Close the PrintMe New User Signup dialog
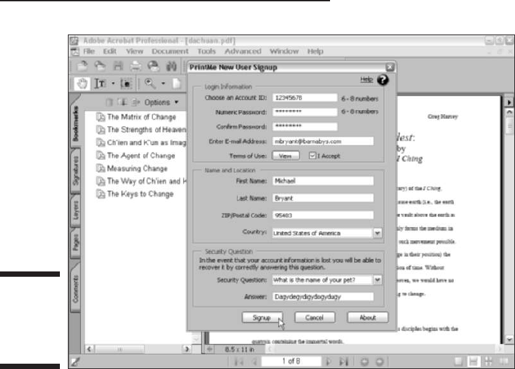This screenshot has height=369, width=515. [x=390, y=67]
